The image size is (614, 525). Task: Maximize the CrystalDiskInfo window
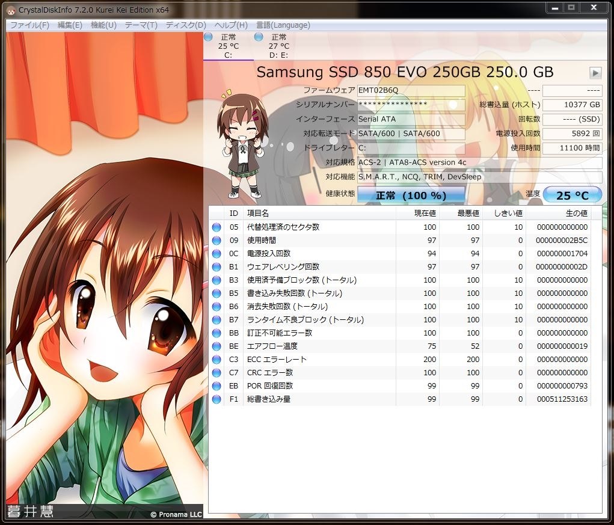(x=571, y=7)
